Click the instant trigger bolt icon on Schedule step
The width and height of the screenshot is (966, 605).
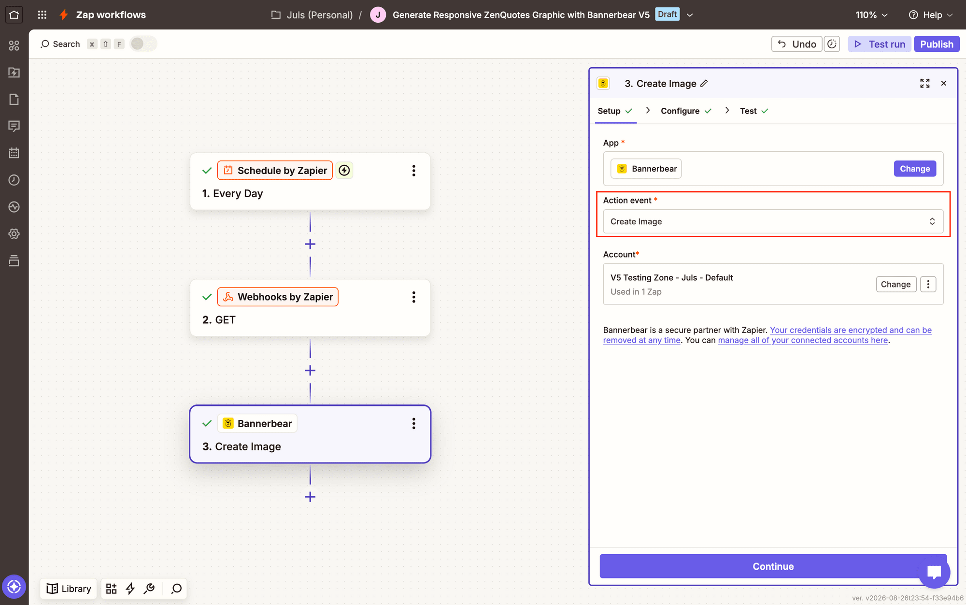coord(344,170)
